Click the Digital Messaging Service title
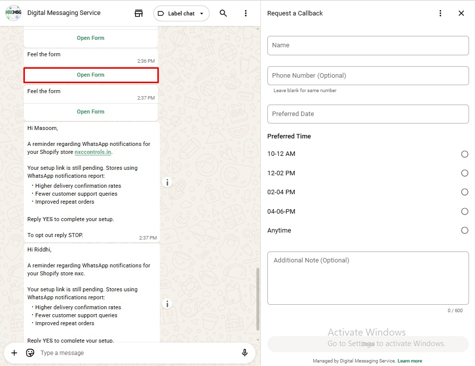 click(x=64, y=12)
